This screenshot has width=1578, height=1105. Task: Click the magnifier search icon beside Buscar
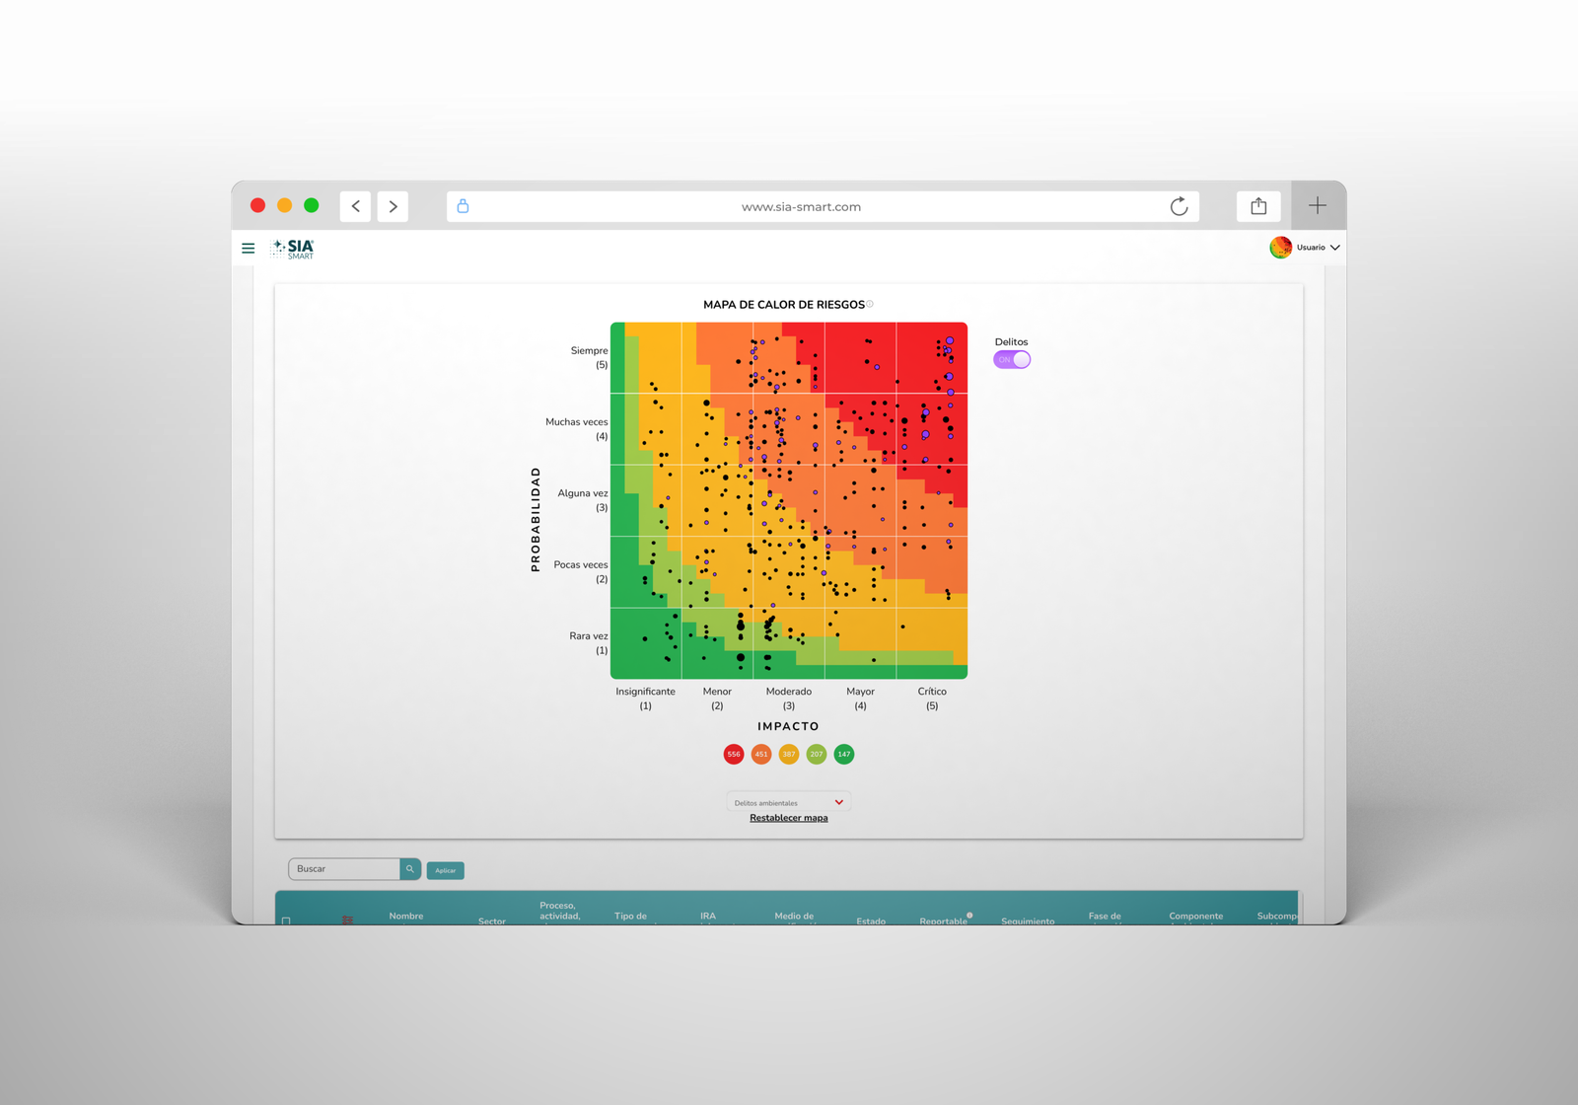[x=410, y=869]
